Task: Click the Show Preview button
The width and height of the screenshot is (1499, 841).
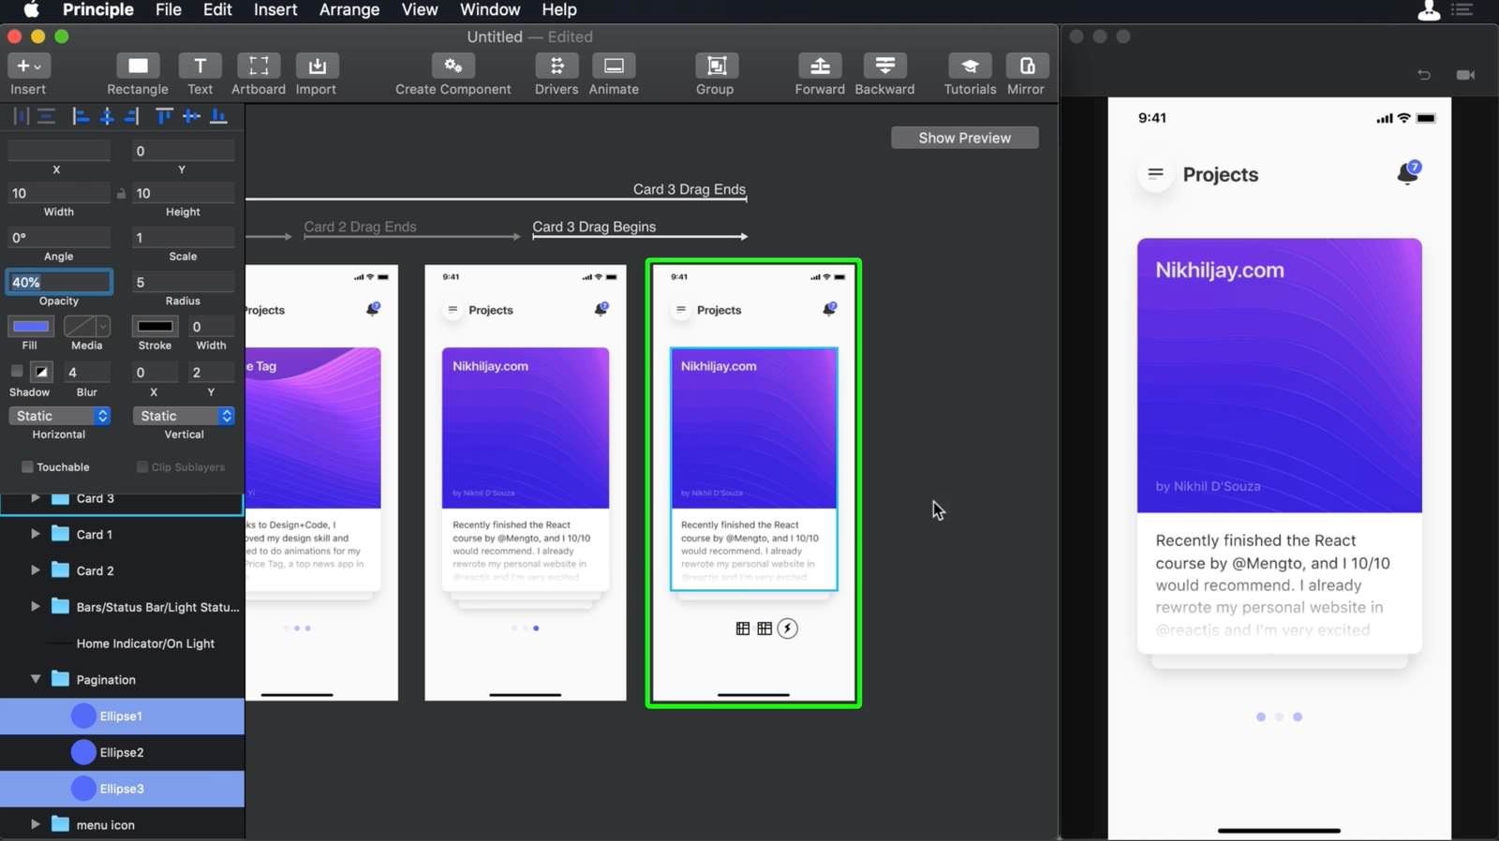Action: (x=965, y=138)
